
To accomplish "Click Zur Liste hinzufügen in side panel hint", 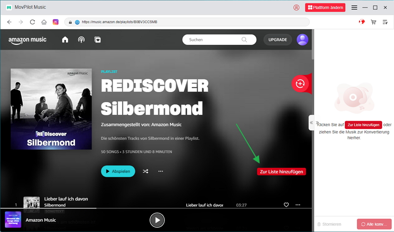I will tap(363, 125).
